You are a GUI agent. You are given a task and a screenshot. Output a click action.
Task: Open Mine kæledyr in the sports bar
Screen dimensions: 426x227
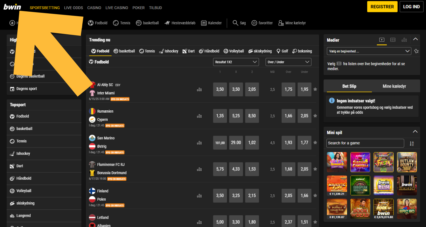[292, 23]
